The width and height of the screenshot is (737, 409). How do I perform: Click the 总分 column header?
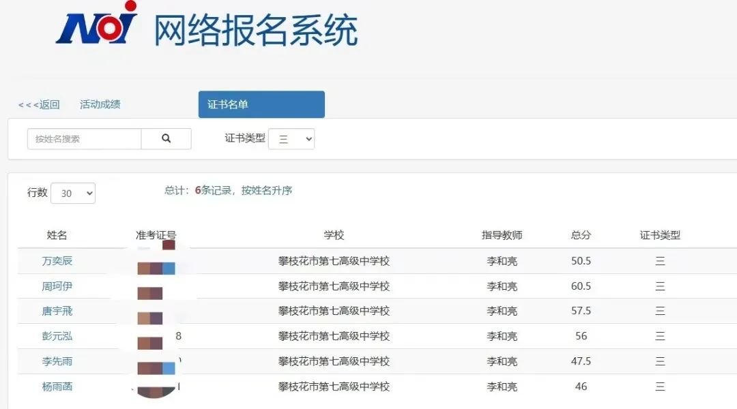coord(581,235)
